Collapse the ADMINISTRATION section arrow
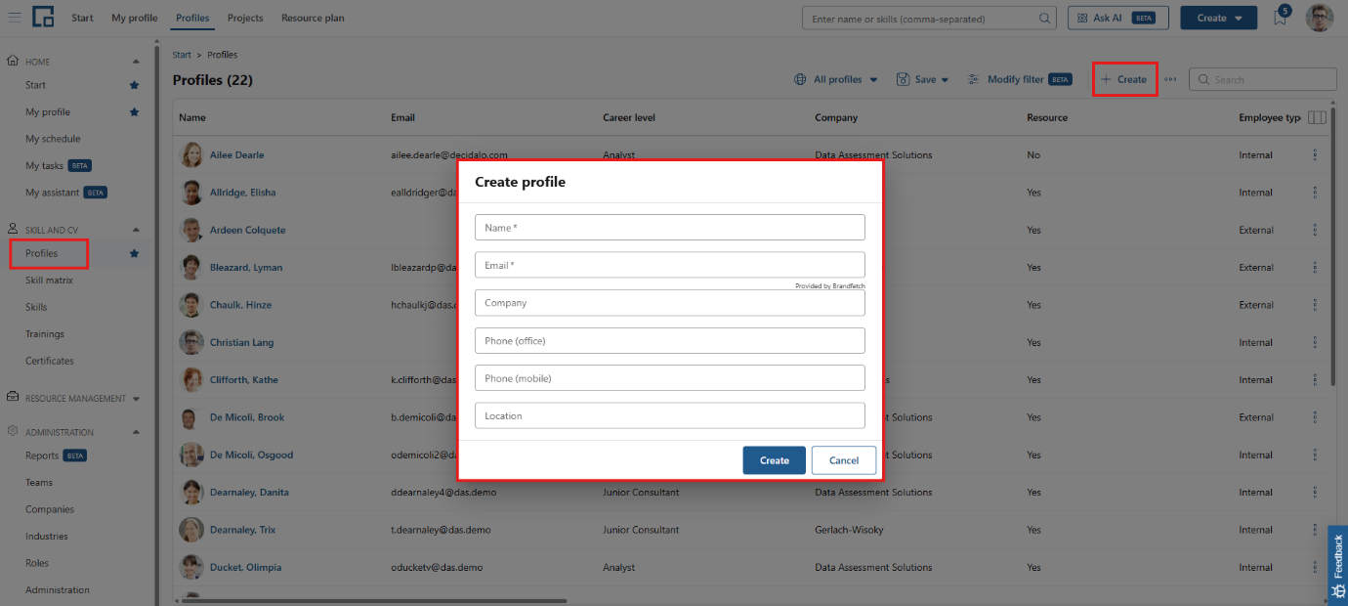The width and height of the screenshot is (1348, 606). pos(136,432)
